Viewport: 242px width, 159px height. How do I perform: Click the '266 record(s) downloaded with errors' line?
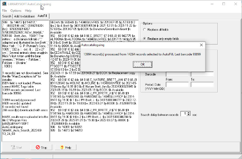25,110
